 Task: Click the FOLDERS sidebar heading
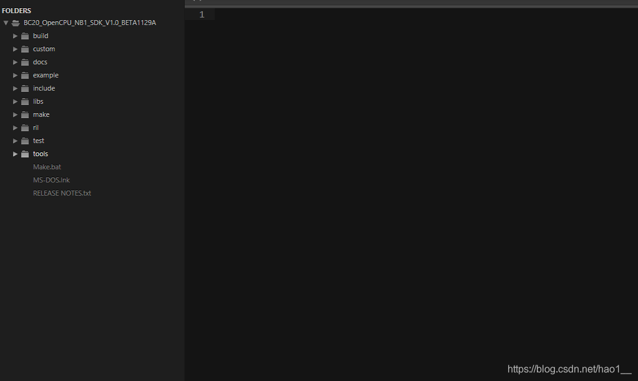(16, 11)
